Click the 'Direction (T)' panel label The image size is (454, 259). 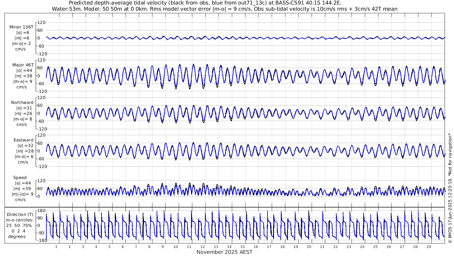(20, 214)
